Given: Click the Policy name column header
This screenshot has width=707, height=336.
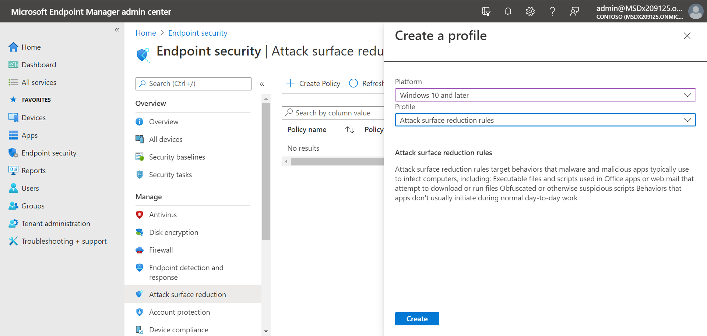Looking at the screenshot, I should (307, 130).
